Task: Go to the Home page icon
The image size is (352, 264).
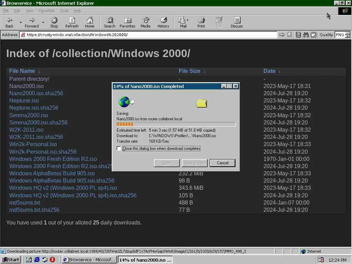Action: click(x=90, y=22)
